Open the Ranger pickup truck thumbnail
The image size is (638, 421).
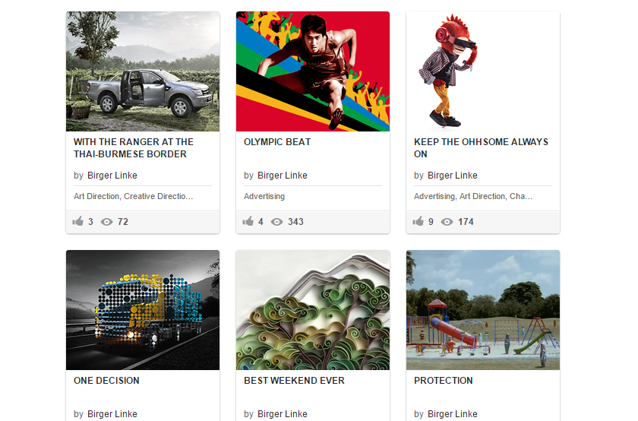(143, 71)
